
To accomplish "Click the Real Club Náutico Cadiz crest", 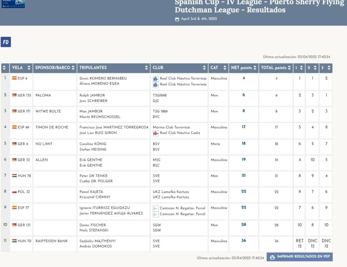I will click(156, 133).
